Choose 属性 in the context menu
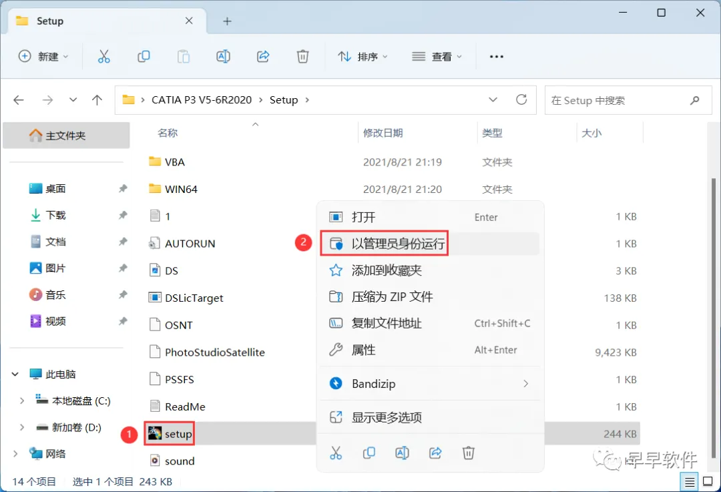The height and width of the screenshot is (492, 721). [x=430, y=350]
